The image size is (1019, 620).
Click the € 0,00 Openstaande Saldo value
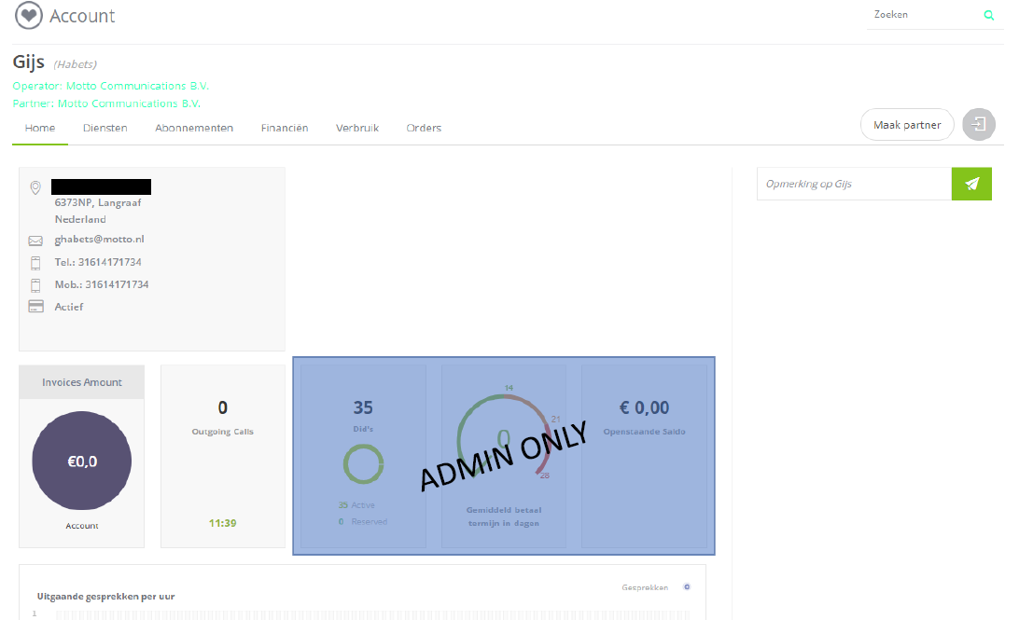[644, 407]
